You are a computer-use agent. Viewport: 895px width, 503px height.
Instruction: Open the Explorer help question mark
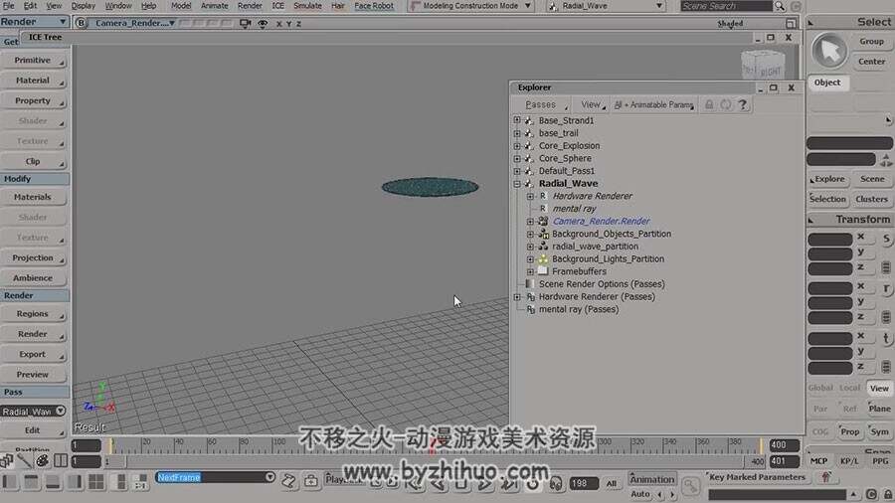point(742,105)
